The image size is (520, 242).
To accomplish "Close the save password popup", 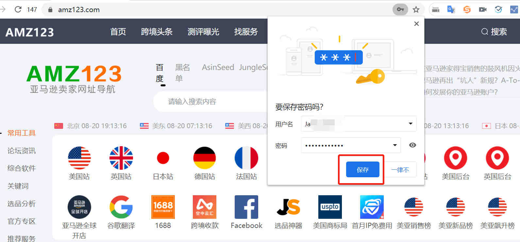I will 416,24.
